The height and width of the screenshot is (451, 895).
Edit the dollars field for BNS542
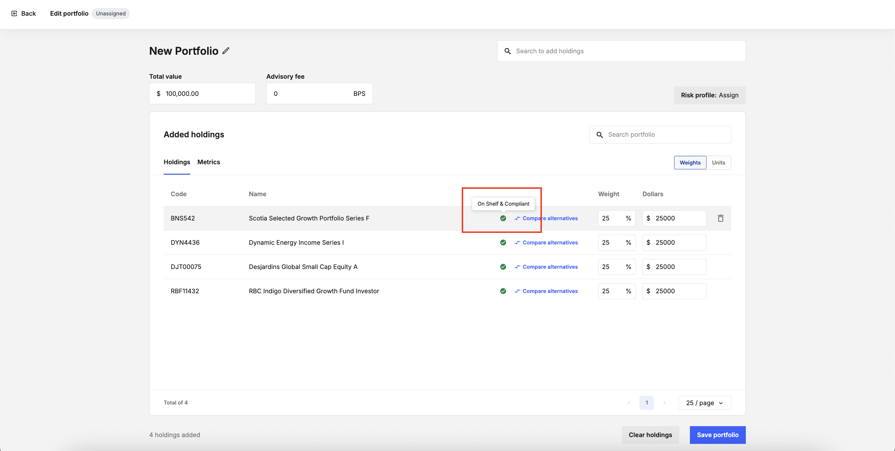(675, 218)
